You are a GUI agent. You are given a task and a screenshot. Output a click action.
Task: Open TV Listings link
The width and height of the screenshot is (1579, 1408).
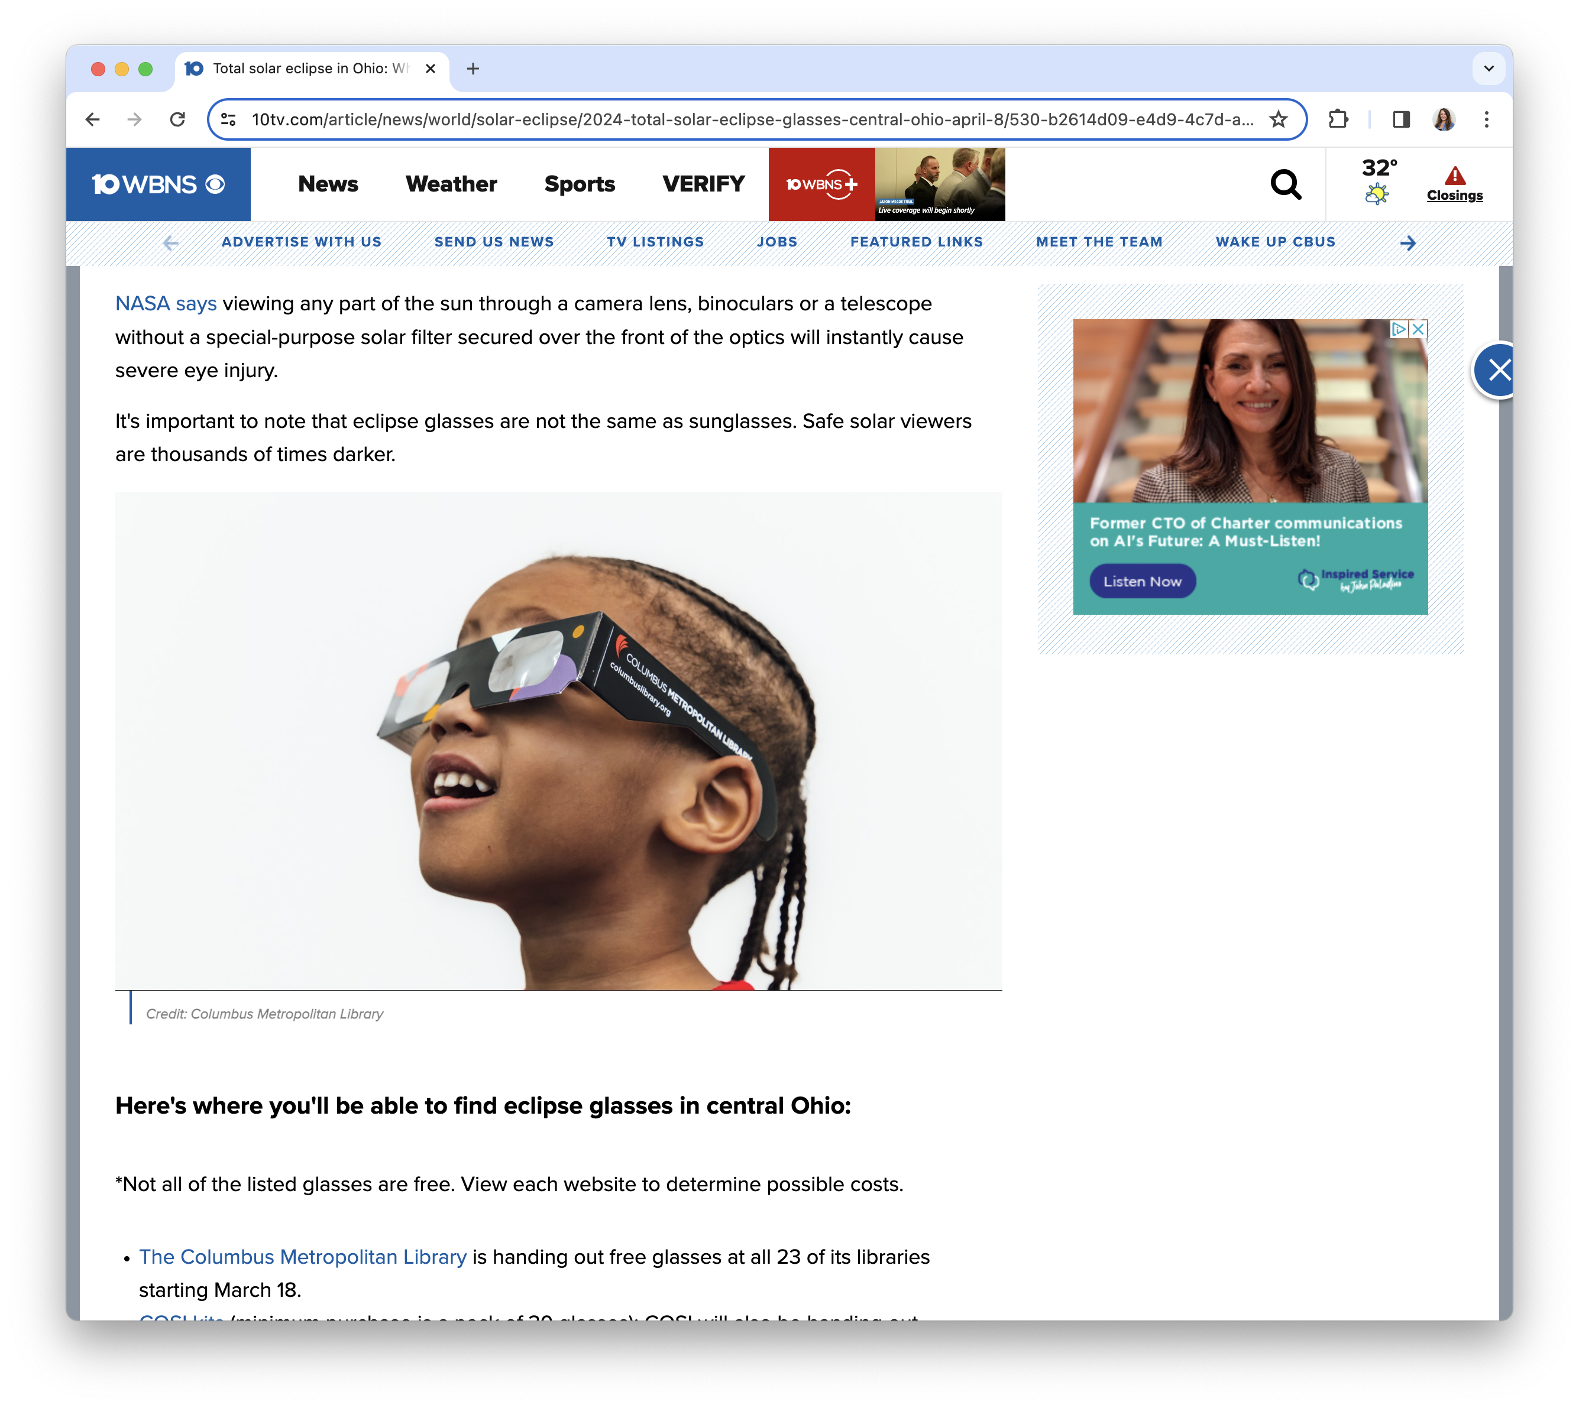655,242
